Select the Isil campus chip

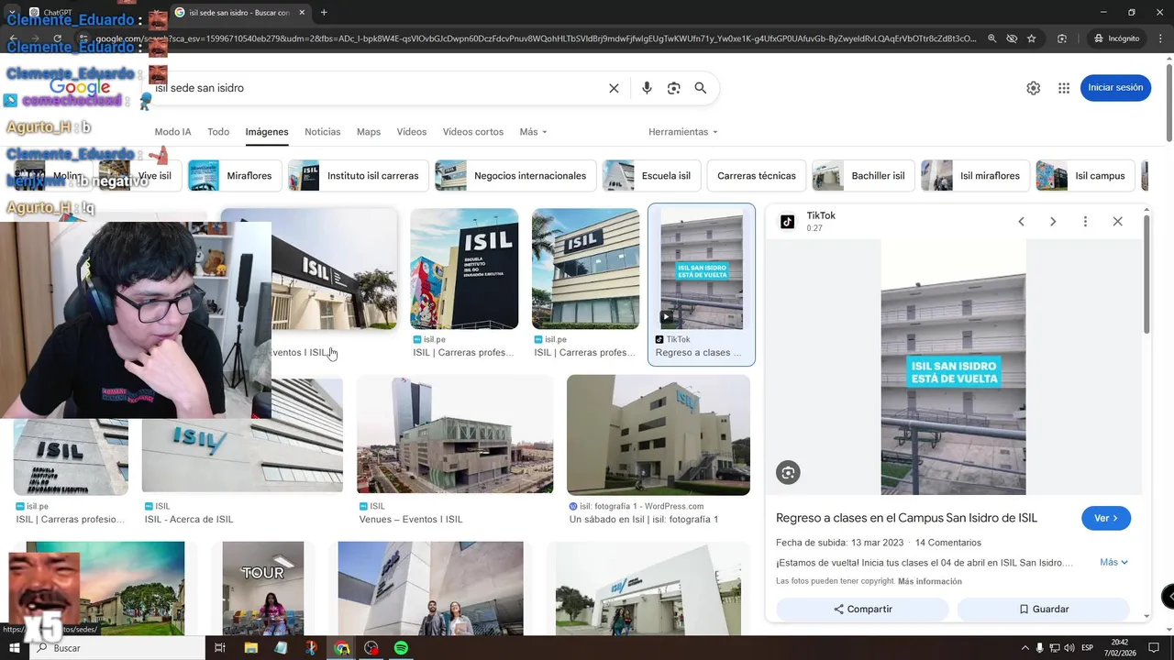[1086, 175]
